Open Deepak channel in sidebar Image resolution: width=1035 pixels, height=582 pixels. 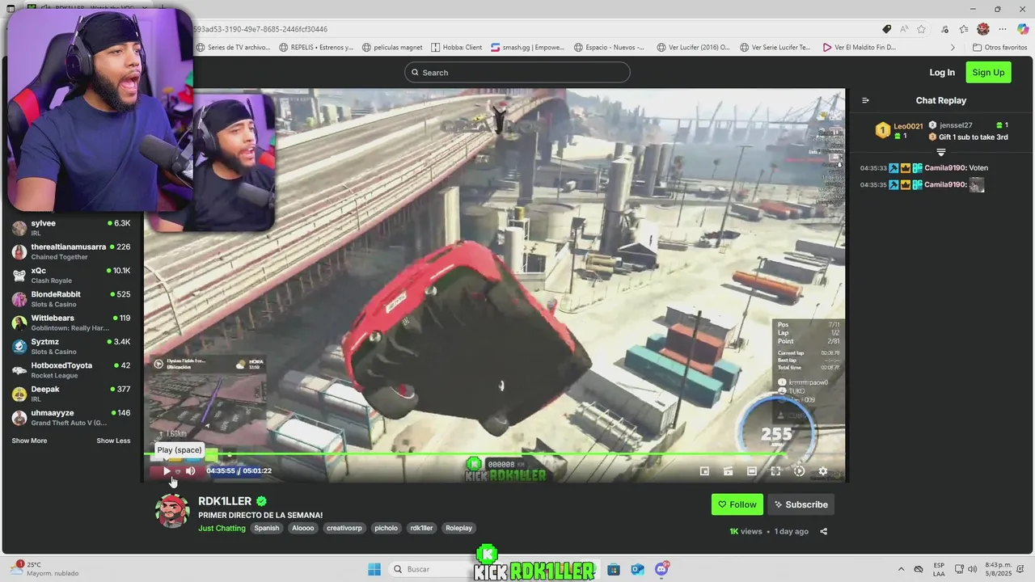point(71,394)
